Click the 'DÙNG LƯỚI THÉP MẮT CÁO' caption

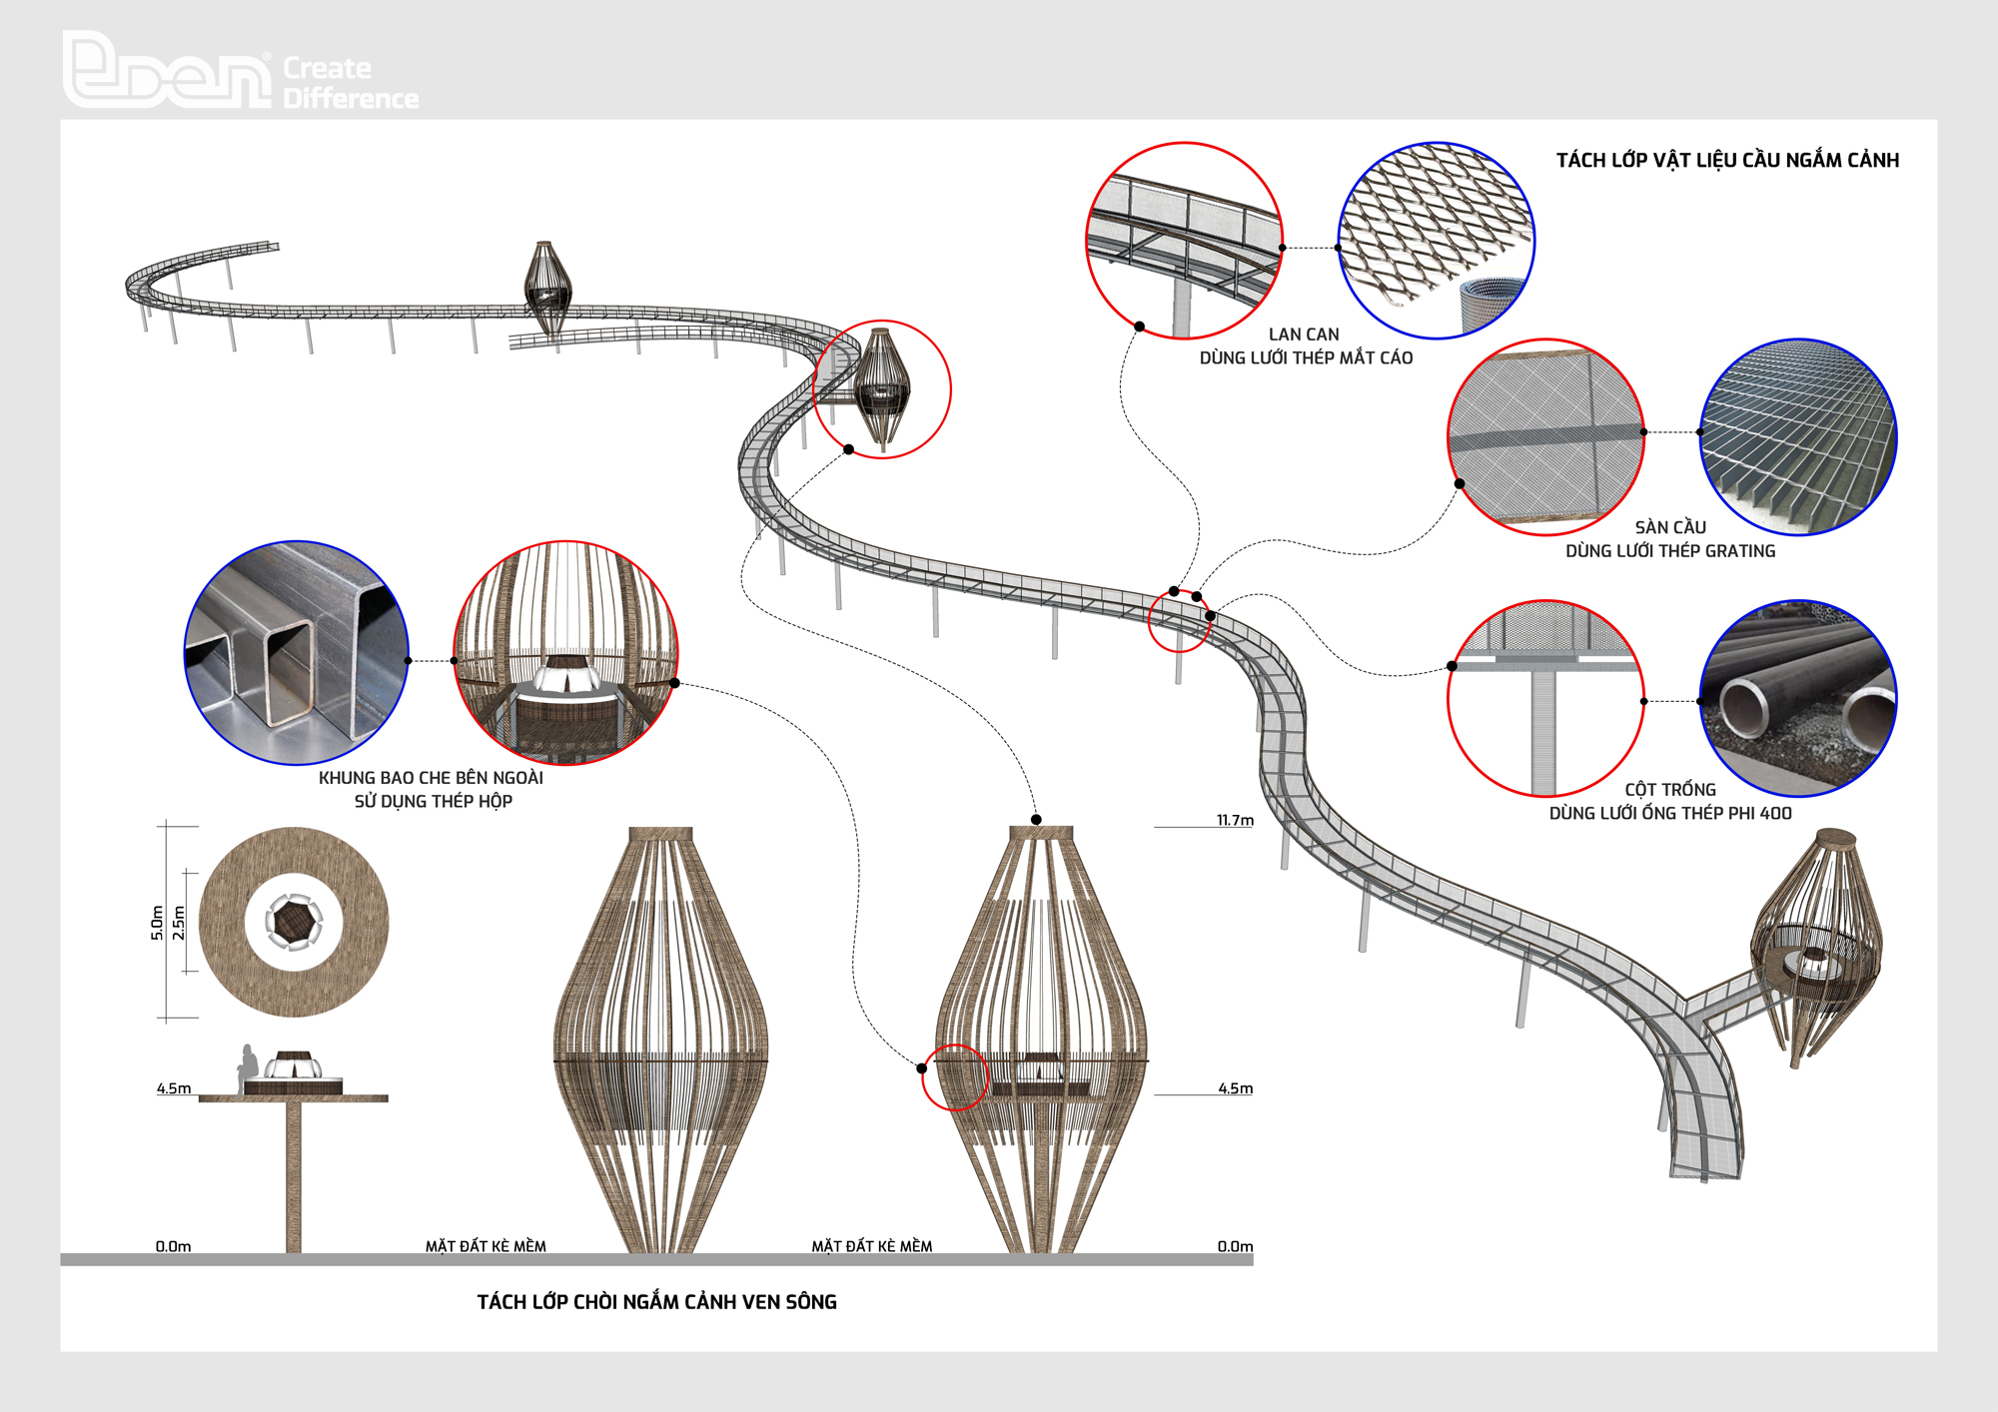pyautogui.click(x=1306, y=357)
